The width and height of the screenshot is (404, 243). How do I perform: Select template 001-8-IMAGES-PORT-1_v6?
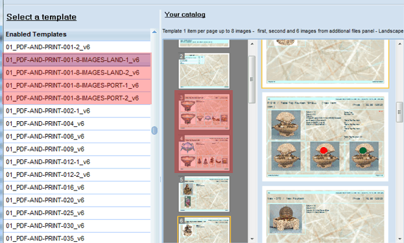(x=77, y=85)
